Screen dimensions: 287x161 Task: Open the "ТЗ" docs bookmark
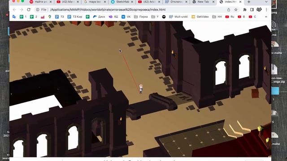point(60,17)
